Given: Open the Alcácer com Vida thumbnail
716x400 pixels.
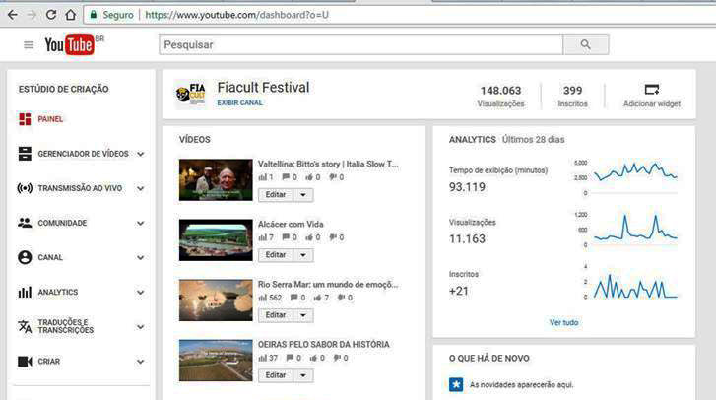Looking at the screenshot, I should click(216, 240).
